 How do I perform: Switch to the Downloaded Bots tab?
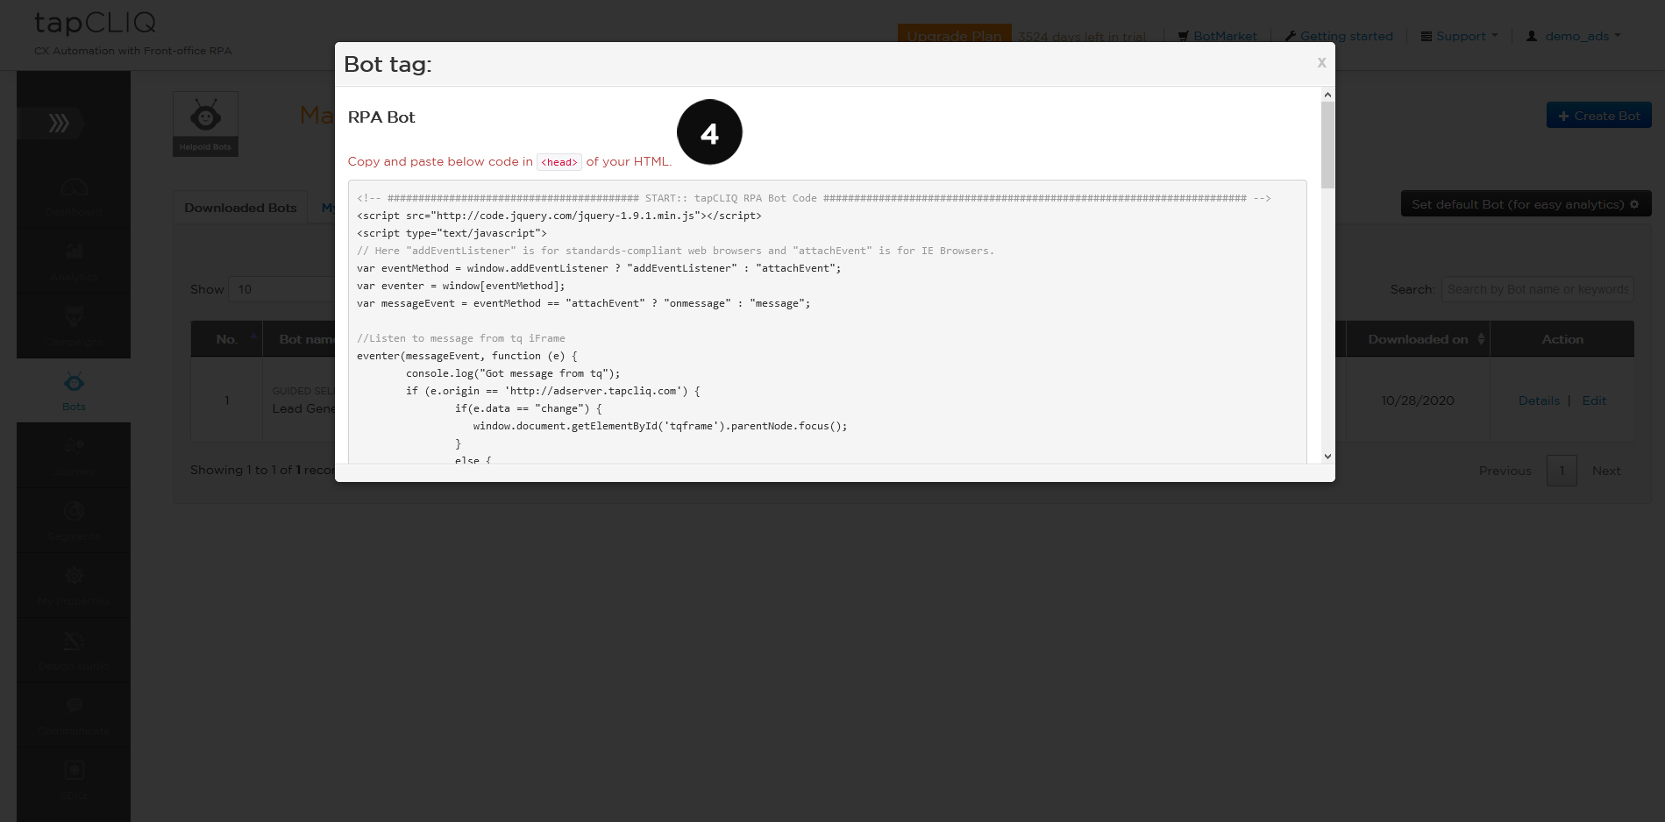tap(240, 208)
